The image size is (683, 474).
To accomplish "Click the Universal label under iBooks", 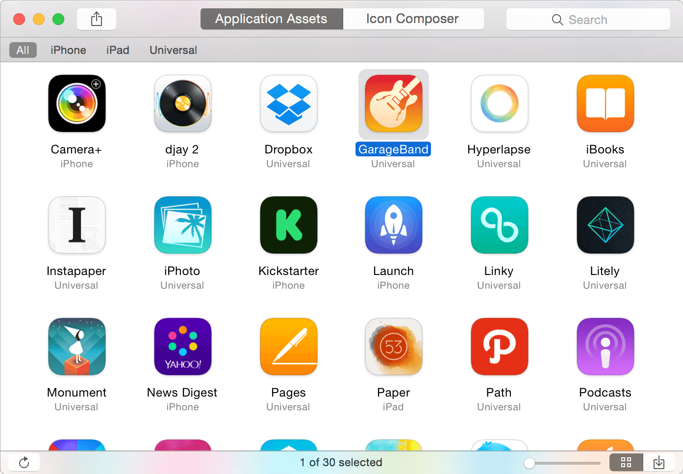I will click(x=605, y=164).
